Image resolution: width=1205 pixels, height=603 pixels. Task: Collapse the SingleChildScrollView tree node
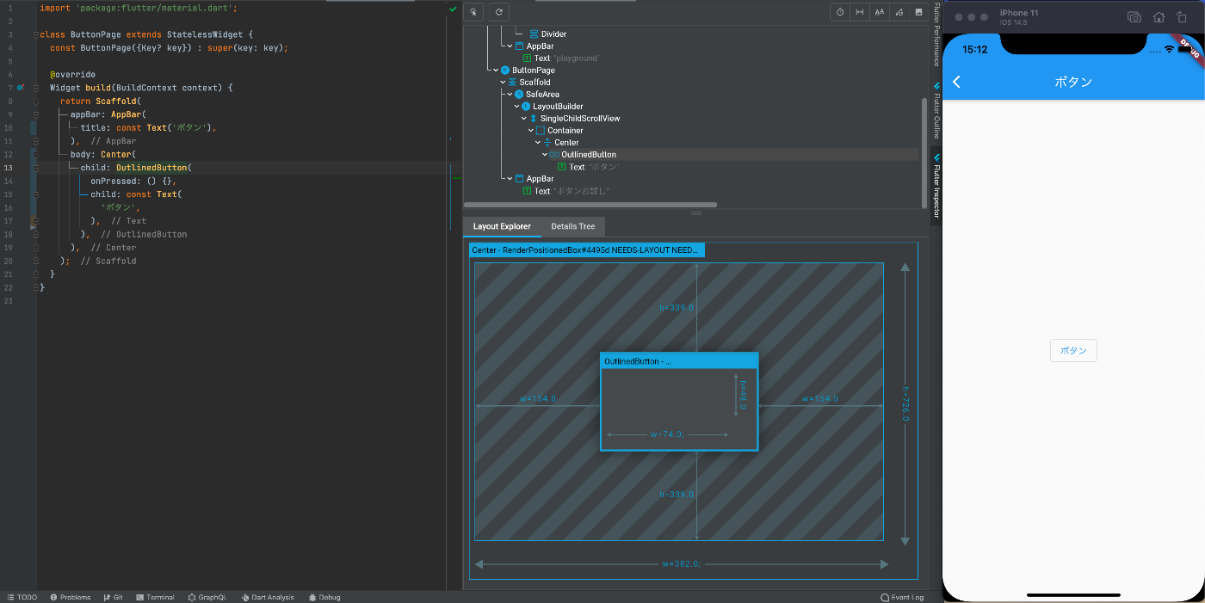click(523, 119)
